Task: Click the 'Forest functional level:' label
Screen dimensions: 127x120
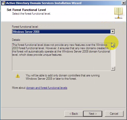Action: click(x=25, y=27)
